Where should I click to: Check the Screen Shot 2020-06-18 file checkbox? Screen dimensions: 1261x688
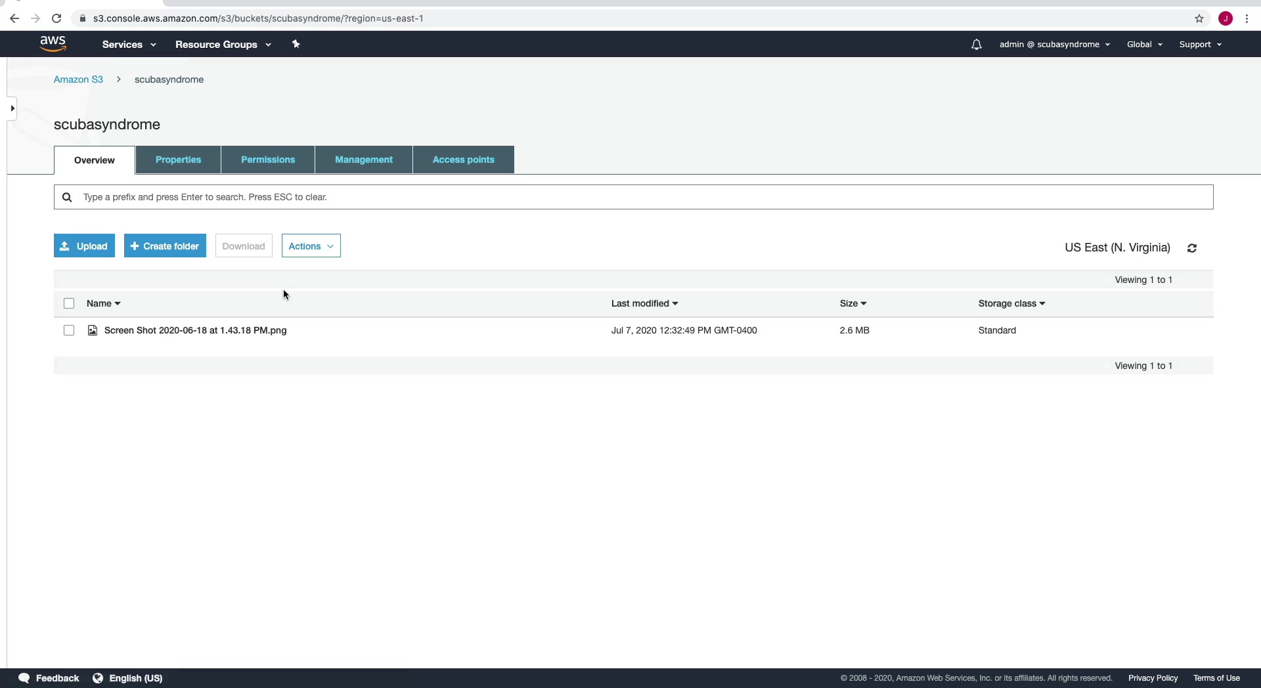point(69,330)
